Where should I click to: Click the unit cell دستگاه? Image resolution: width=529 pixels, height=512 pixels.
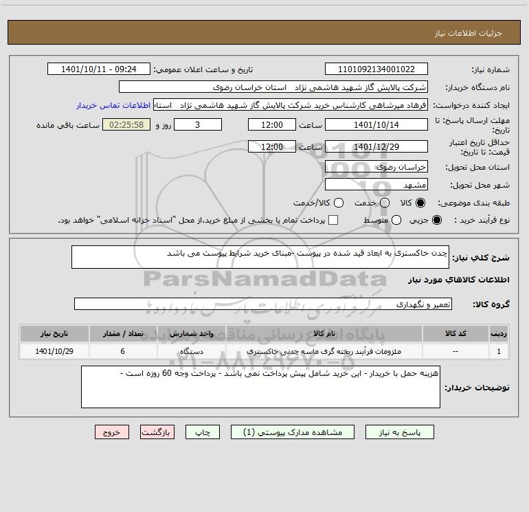coord(191,351)
